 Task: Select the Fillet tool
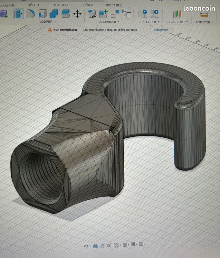[x=30, y=14]
